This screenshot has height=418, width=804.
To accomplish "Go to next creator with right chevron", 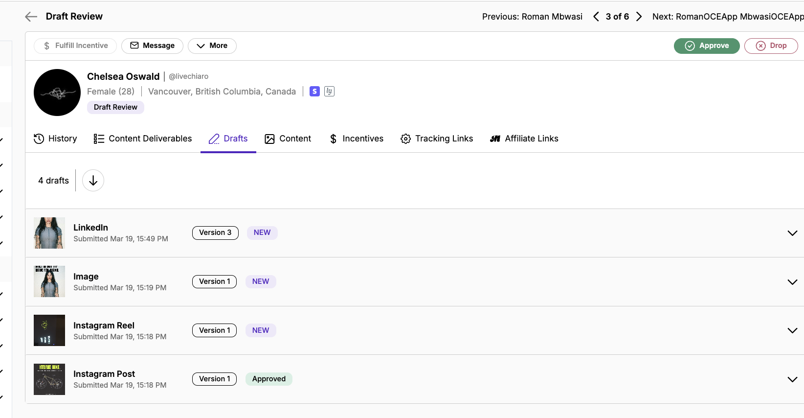I will click(639, 17).
